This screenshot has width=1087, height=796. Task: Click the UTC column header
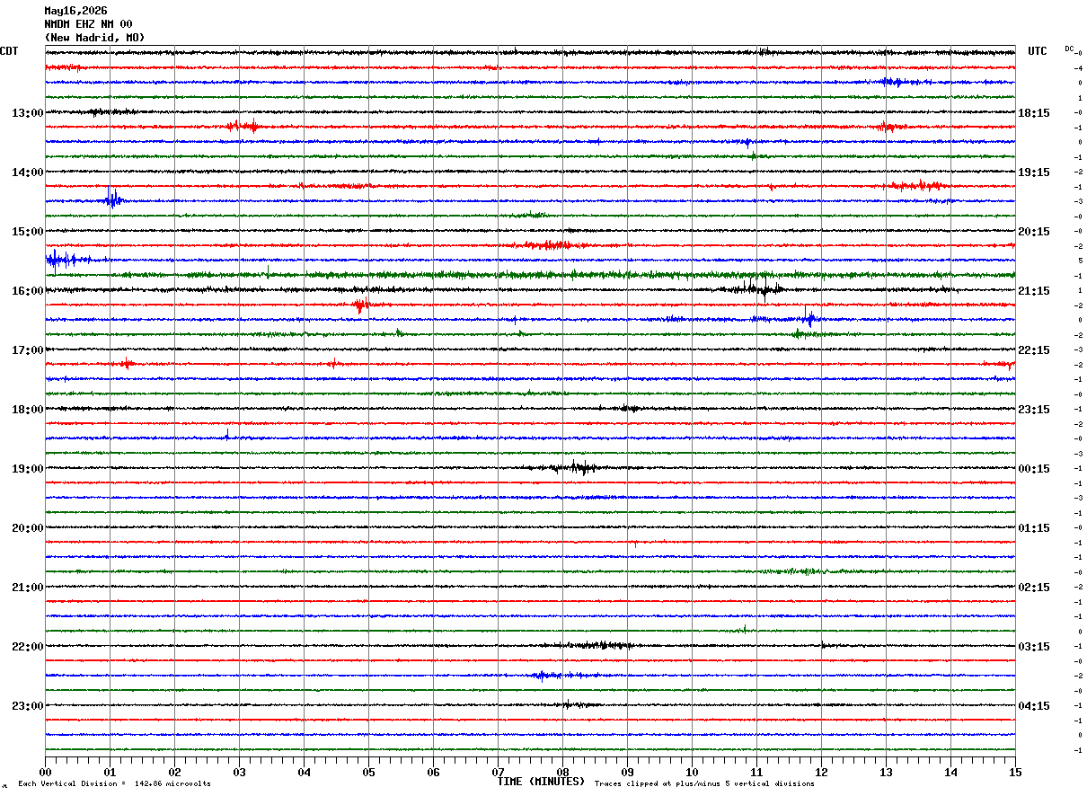coord(1038,51)
